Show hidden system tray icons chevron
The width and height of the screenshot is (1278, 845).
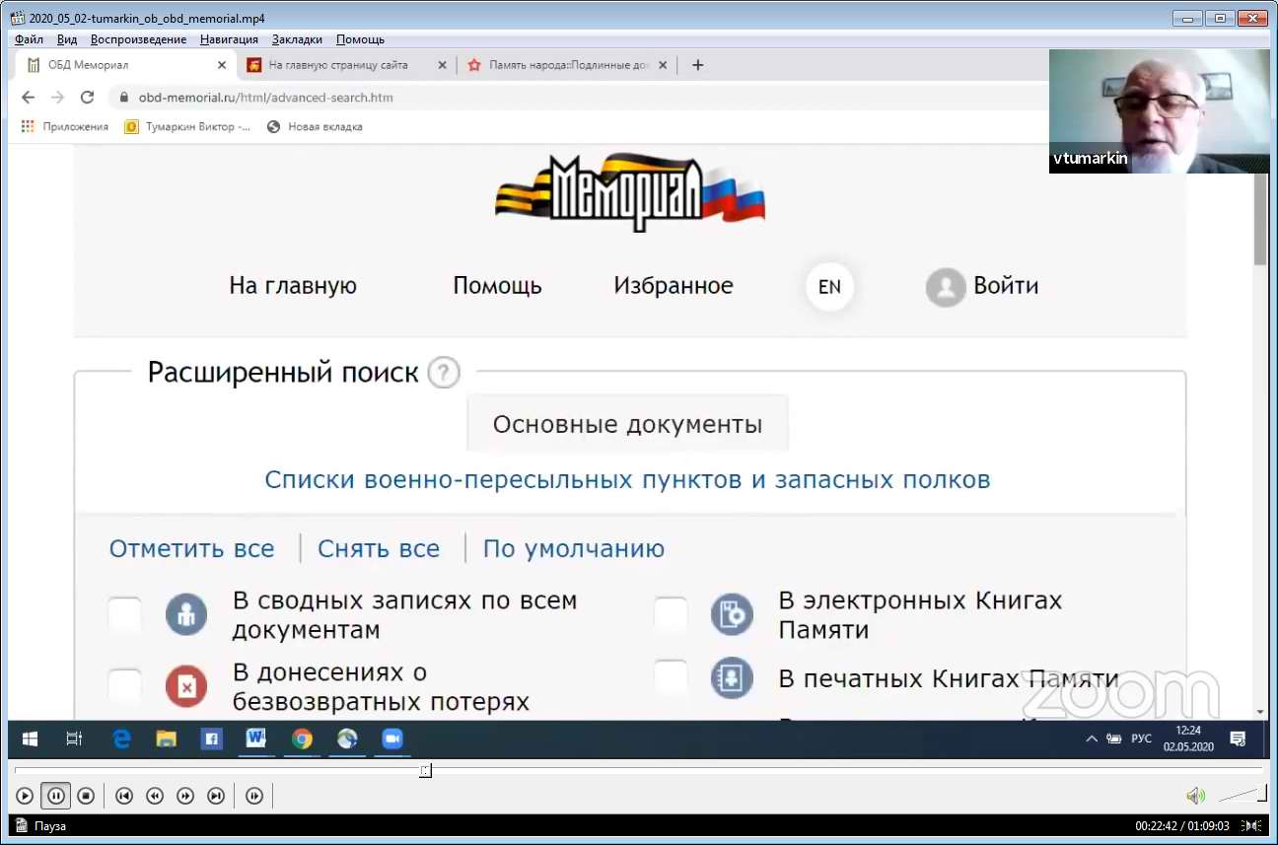point(1091,739)
